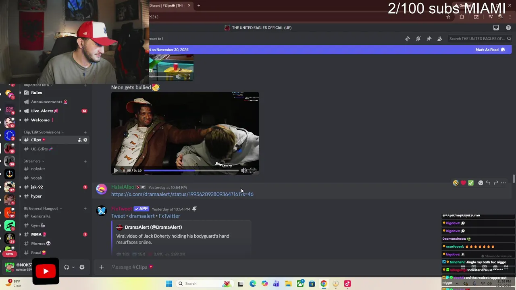Image resolution: width=516 pixels, height=290 pixels.
Task: Open TikTok from the taskbar
Action: pos(347,284)
